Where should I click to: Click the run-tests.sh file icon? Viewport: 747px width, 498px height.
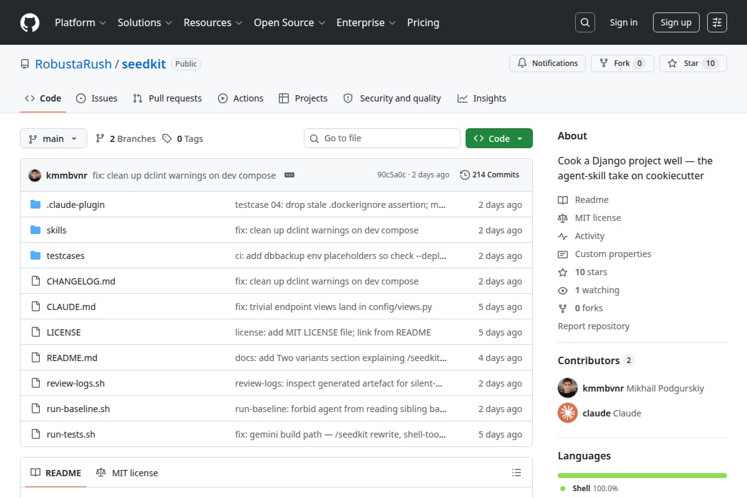(35, 435)
